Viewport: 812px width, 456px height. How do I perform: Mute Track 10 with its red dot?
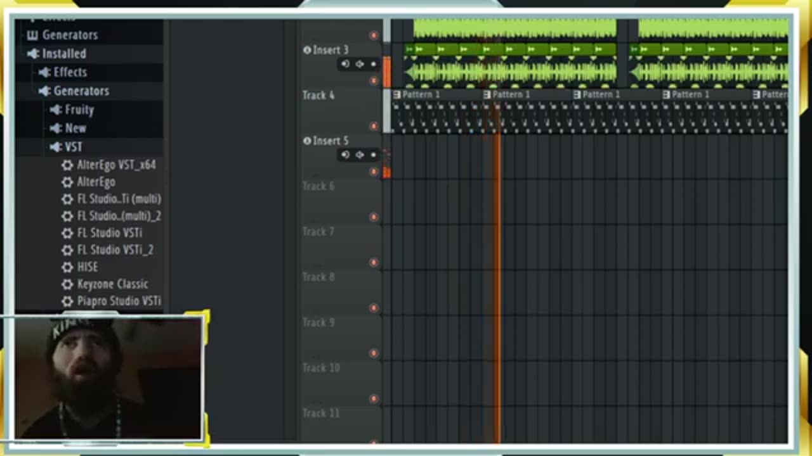tap(374, 398)
